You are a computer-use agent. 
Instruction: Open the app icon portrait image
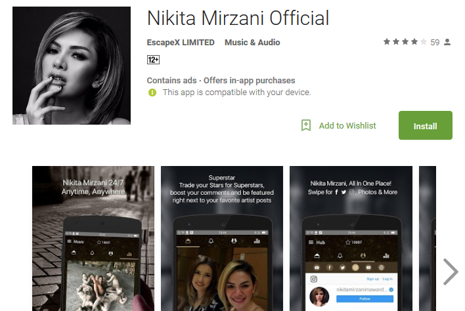72,66
